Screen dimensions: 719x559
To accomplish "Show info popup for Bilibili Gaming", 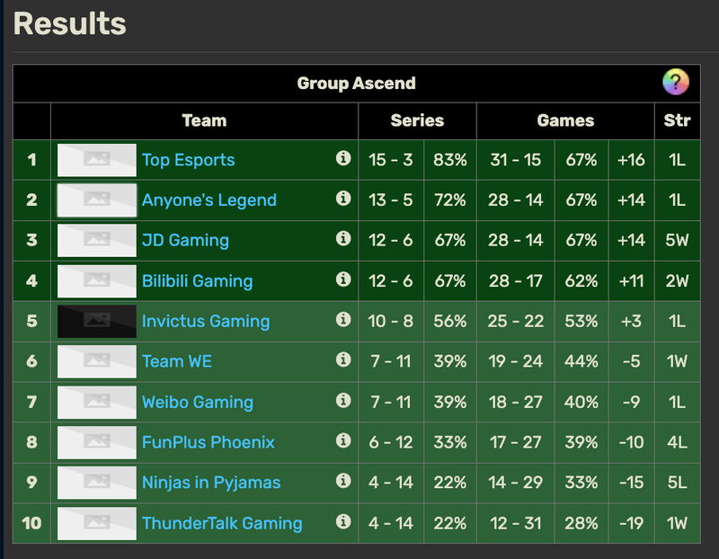I will pyautogui.click(x=342, y=279).
